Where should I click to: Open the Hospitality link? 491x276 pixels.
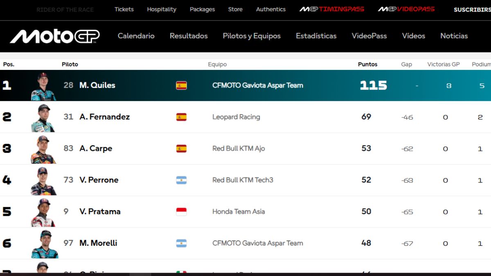click(162, 9)
